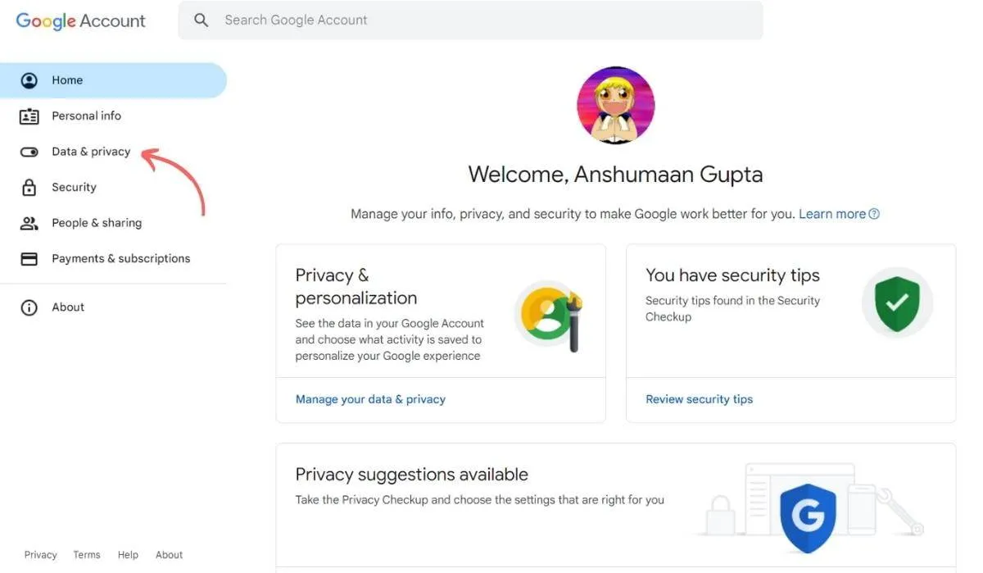Screen dimensions: 983x573
Task: Click the Personal info card icon
Action: 29,116
